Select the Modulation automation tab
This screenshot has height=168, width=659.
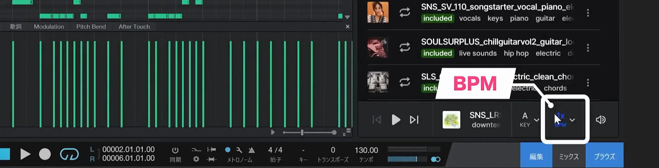tap(49, 27)
